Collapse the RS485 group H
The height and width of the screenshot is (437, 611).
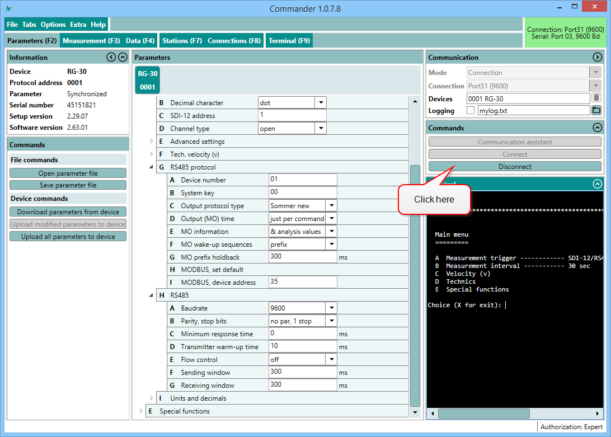pos(151,295)
